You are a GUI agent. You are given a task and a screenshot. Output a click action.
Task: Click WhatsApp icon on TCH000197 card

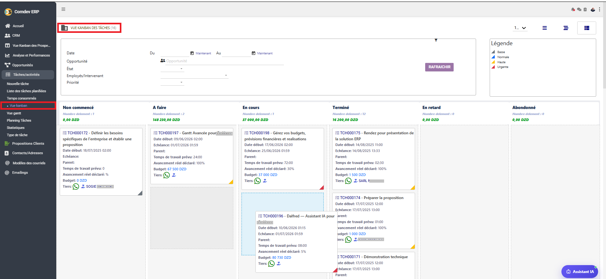pyautogui.click(x=167, y=175)
